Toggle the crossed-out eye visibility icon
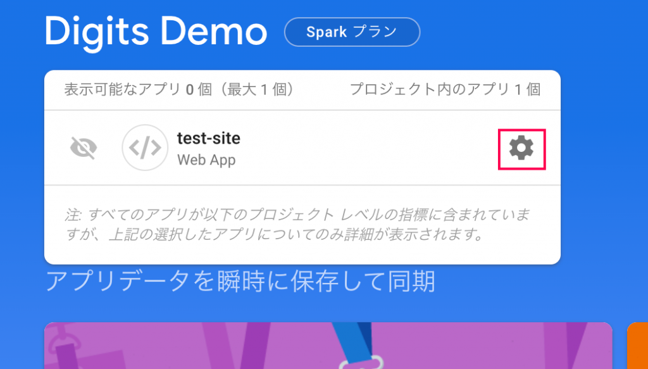This screenshot has height=369, width=648. (84, 148)
